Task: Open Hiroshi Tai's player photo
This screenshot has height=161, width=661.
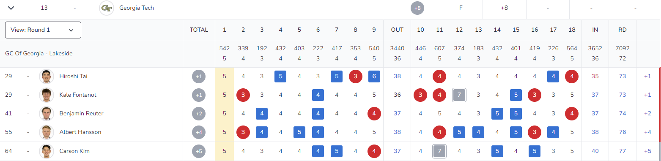Action: pos(46,76)
